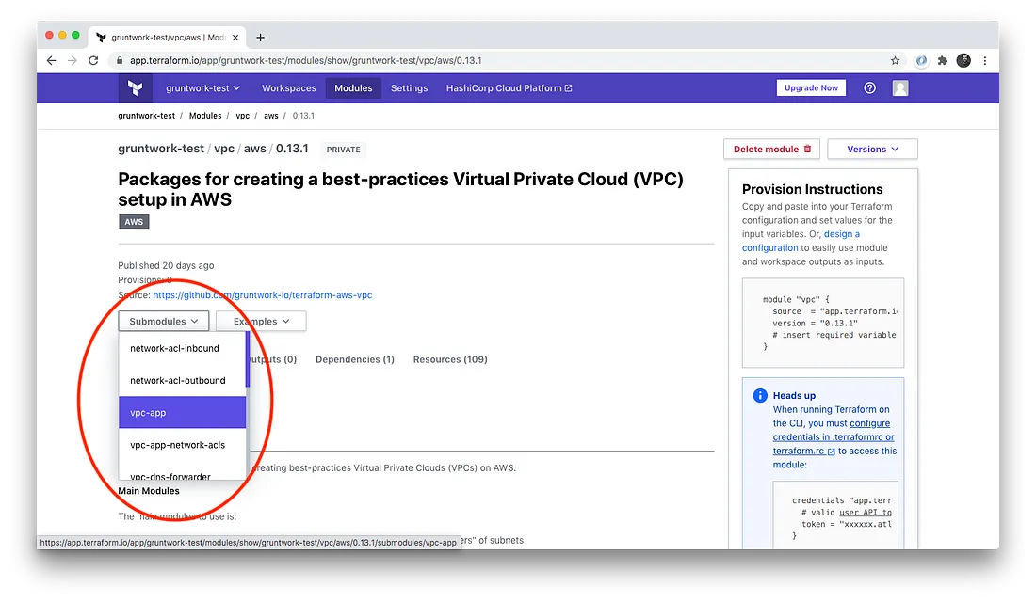Click the "Published 20 days ago" text

coord(166,265)
